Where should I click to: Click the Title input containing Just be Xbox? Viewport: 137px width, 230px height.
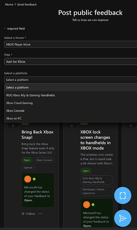coord(71,62)
